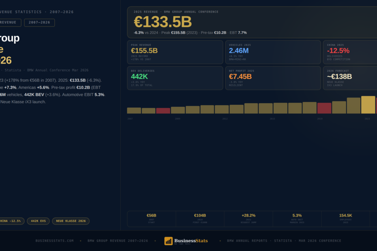Viewport: 377px width, 251px height.
Task: Open the Peak Revenue €155.5B card
Action: point(175,52)
